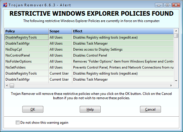Click the vertical scrollbar's down arrow
The height and width of the screenshot is (132, 183).
[176, 81]
